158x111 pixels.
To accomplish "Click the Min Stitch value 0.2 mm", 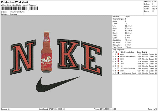I will [128, 42].
